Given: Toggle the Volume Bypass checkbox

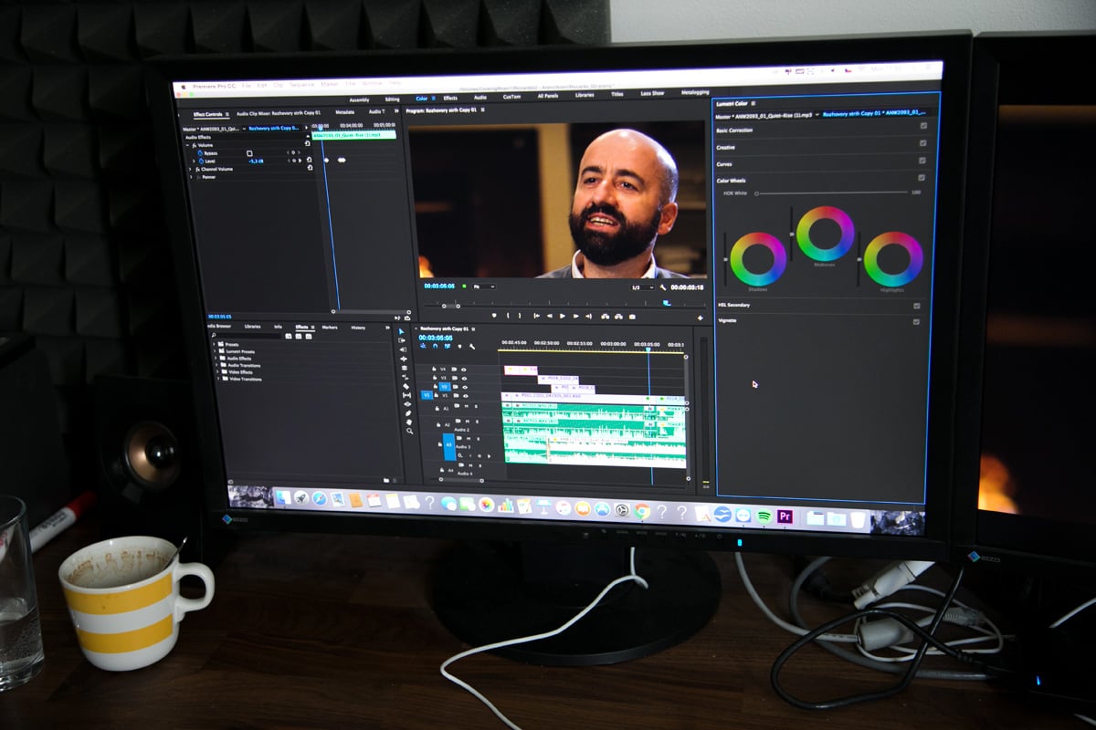Looking at the screenshot, I should click(249, 153).
